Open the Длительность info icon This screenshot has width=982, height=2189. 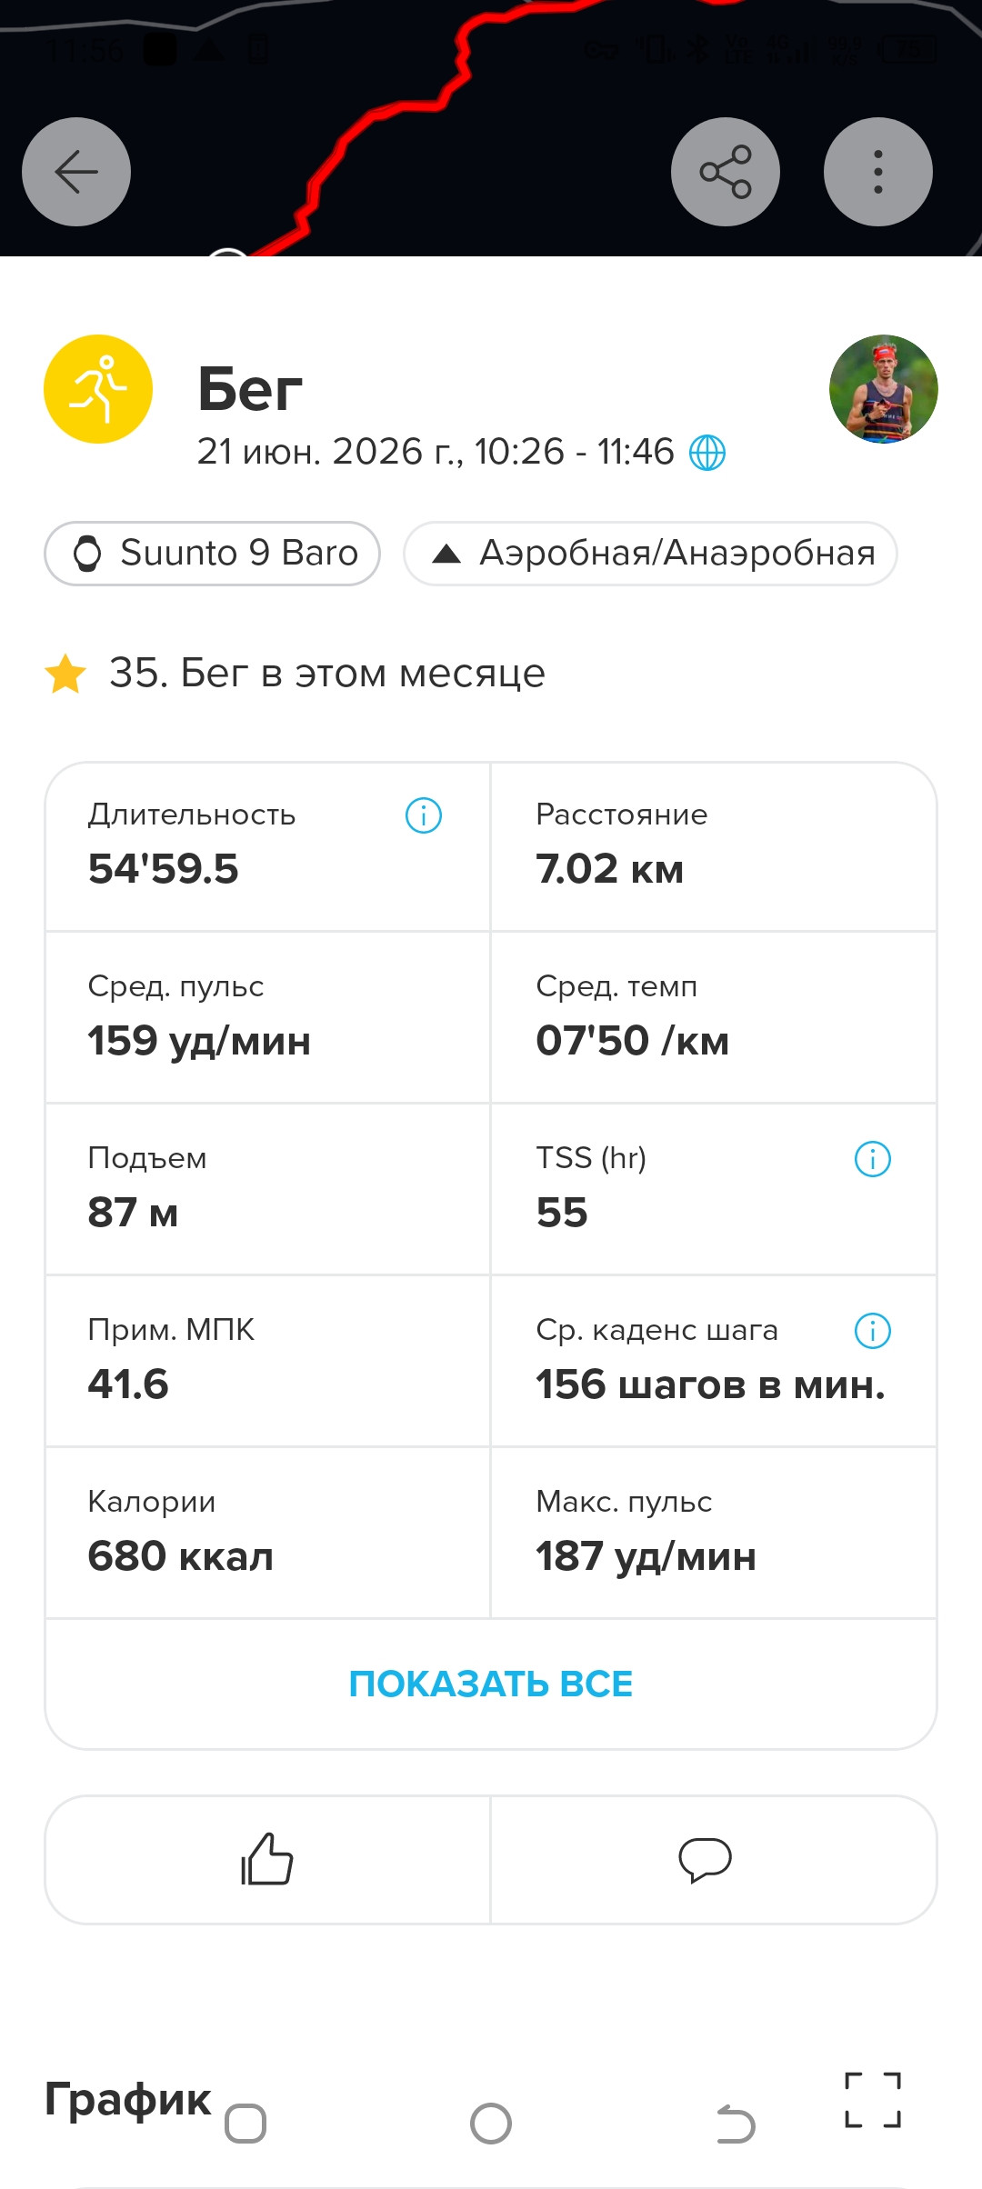click(424, 815)
